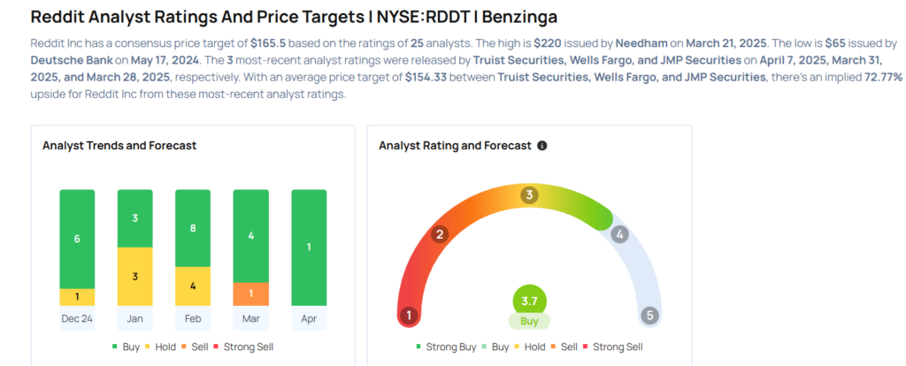Viewport: 906px width, 366px height.
Task: Toggle Buy series in Analyst Trends legend
Action: click(127, 346)
